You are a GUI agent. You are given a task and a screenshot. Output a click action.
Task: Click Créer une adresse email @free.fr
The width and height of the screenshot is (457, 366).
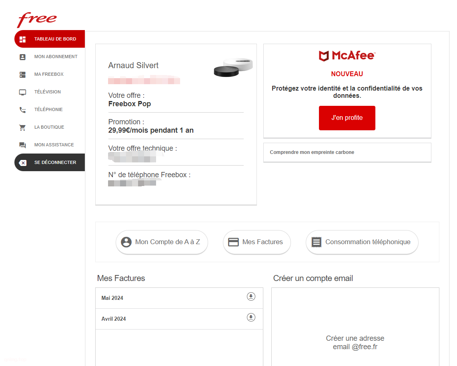point(355,343)
